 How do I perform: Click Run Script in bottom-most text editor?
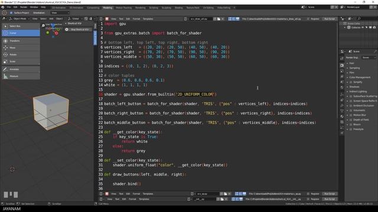330,199
